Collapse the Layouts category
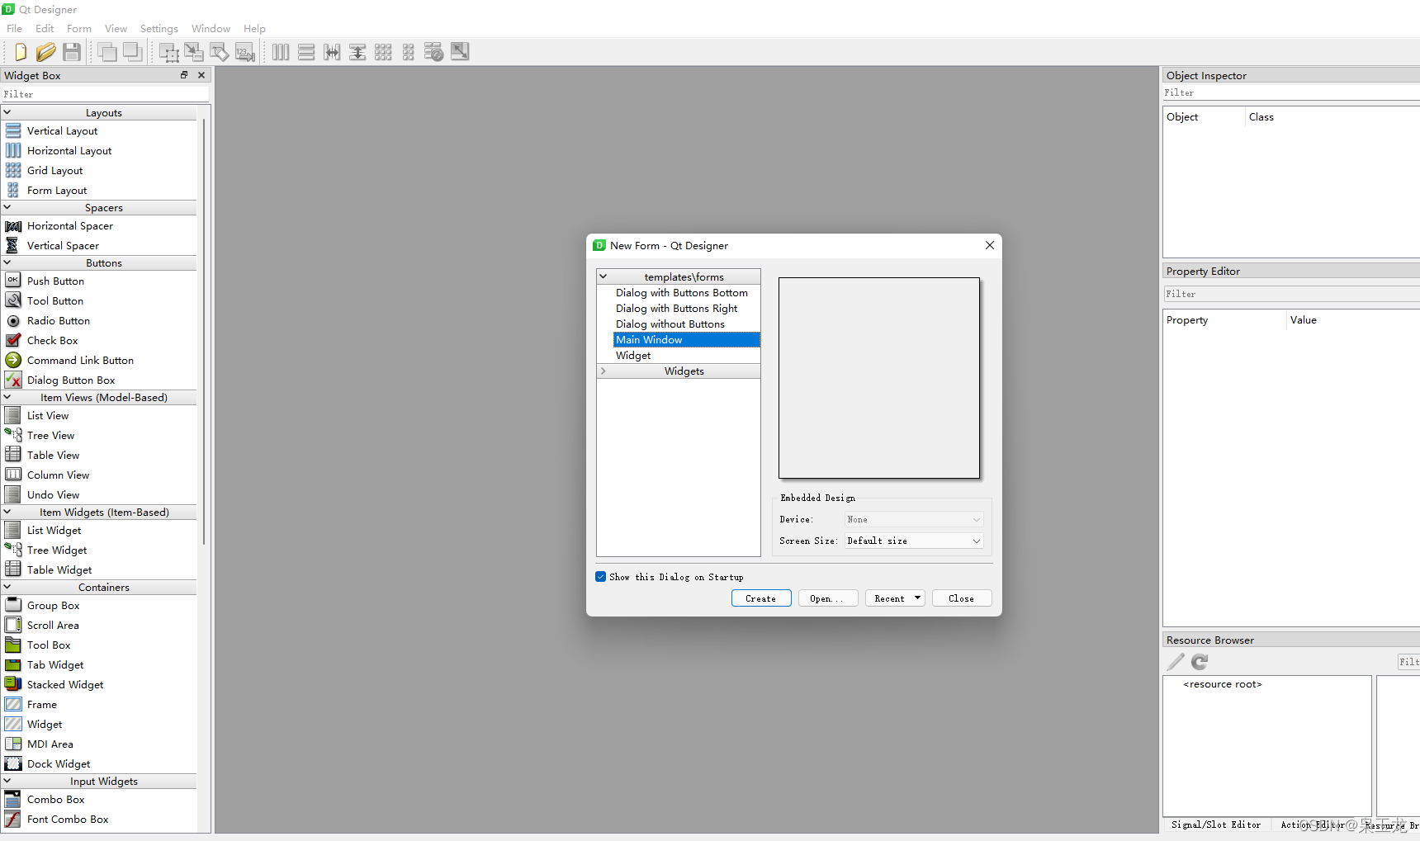1420x841 pixels. pos(7,113)
